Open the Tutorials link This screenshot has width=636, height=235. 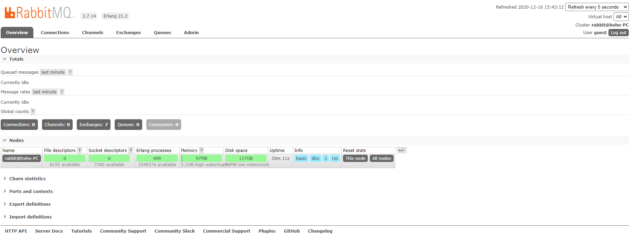(82, 231)
